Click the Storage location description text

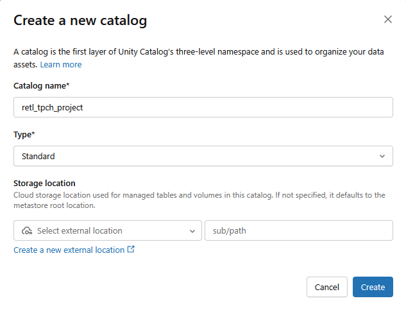tap(199, 200)
